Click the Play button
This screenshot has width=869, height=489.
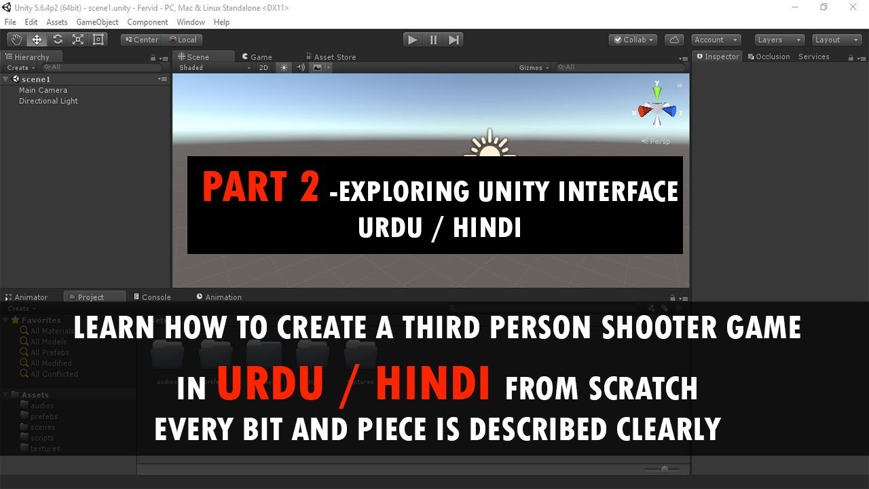coord(413,39)
